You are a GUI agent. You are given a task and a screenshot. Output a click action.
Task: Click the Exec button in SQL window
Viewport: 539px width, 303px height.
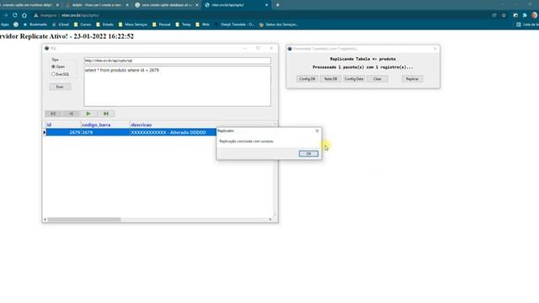60,87
